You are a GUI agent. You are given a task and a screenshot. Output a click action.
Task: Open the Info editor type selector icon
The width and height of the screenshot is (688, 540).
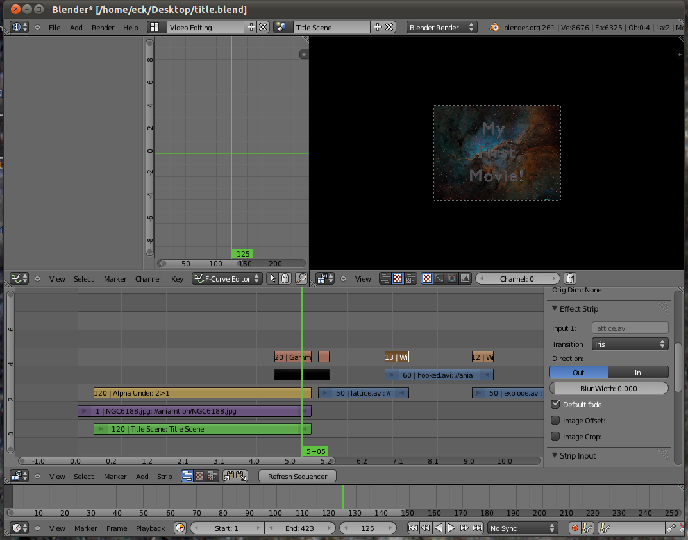[x=19, y=27]
